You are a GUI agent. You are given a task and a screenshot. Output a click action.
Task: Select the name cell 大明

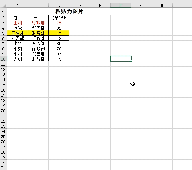point(18,59)
